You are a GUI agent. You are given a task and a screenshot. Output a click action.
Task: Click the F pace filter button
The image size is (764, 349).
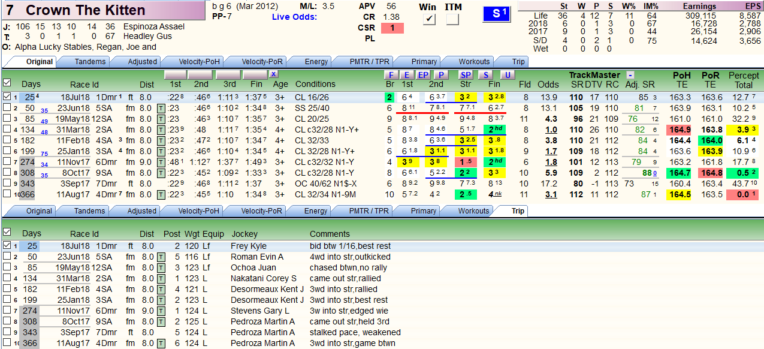pos(391,75)
